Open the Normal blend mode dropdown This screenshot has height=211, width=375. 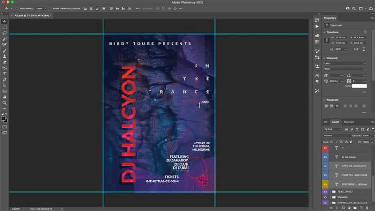[337, 136]
